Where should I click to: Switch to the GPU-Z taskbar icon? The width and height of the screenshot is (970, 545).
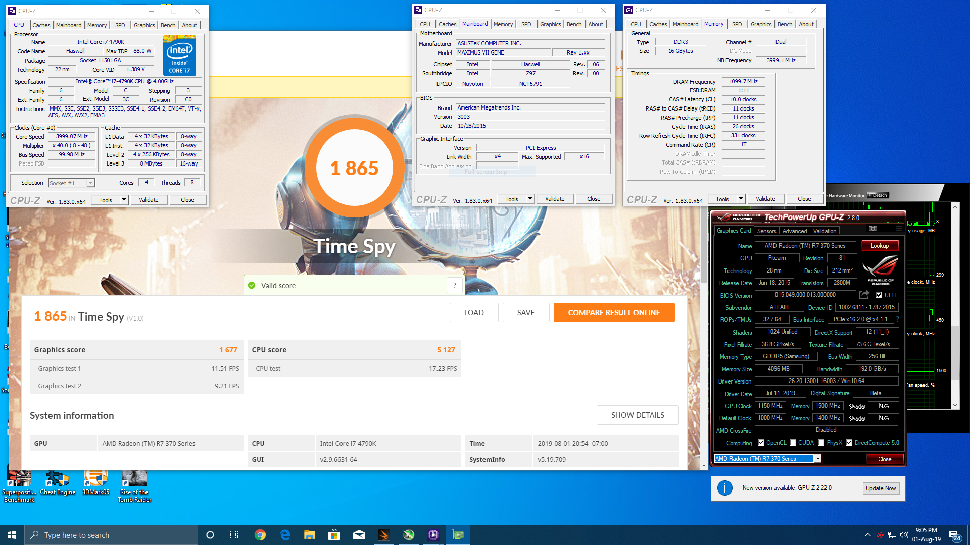coord(458,535)
